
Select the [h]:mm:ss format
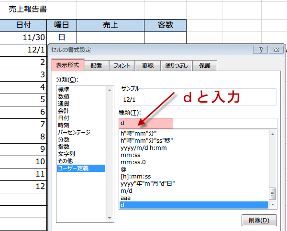[194, 177]
